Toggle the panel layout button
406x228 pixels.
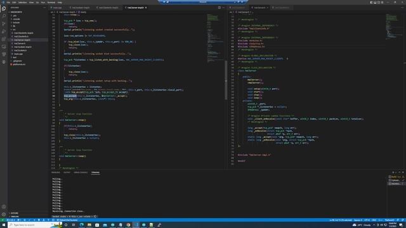[375, 3]
